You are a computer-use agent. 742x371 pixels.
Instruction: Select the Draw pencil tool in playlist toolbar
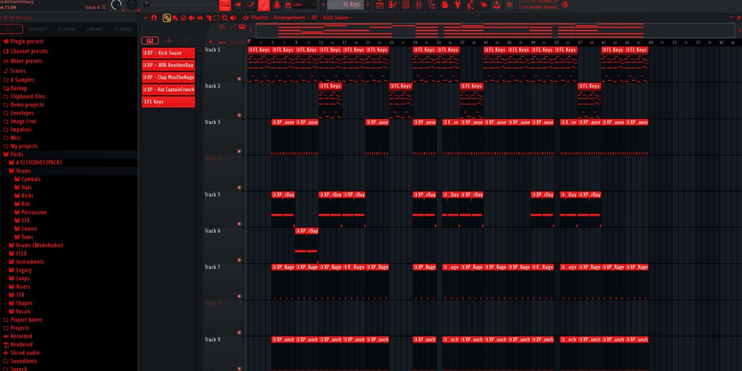pyautogui.click(x=166, y=18)
